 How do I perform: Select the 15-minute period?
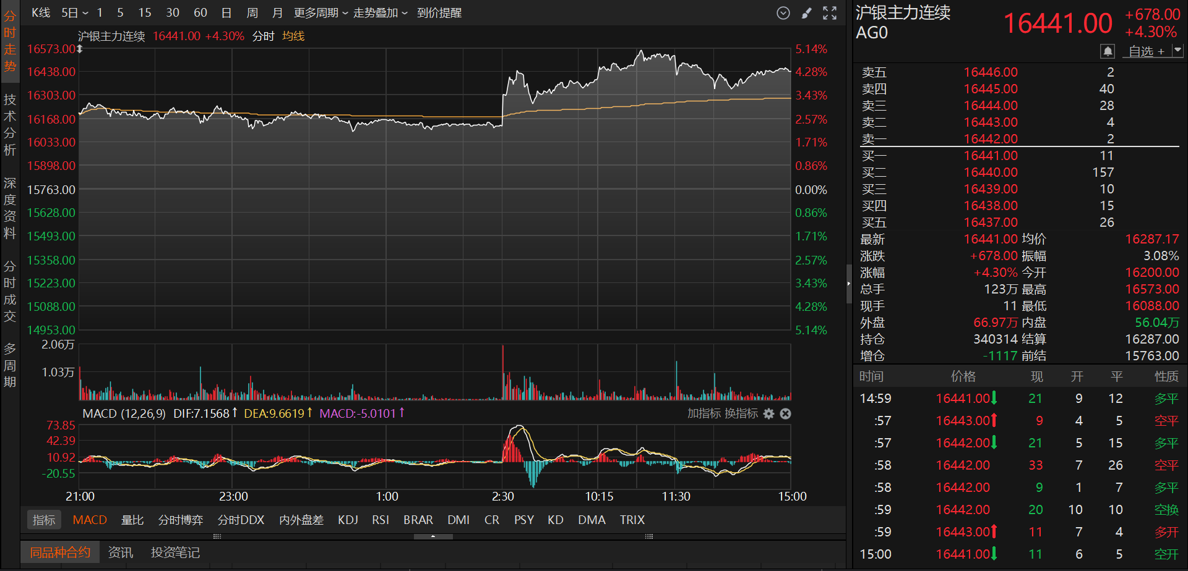145,13
